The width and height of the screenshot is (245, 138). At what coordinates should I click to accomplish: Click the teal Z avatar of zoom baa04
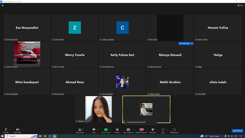(75, 28)
